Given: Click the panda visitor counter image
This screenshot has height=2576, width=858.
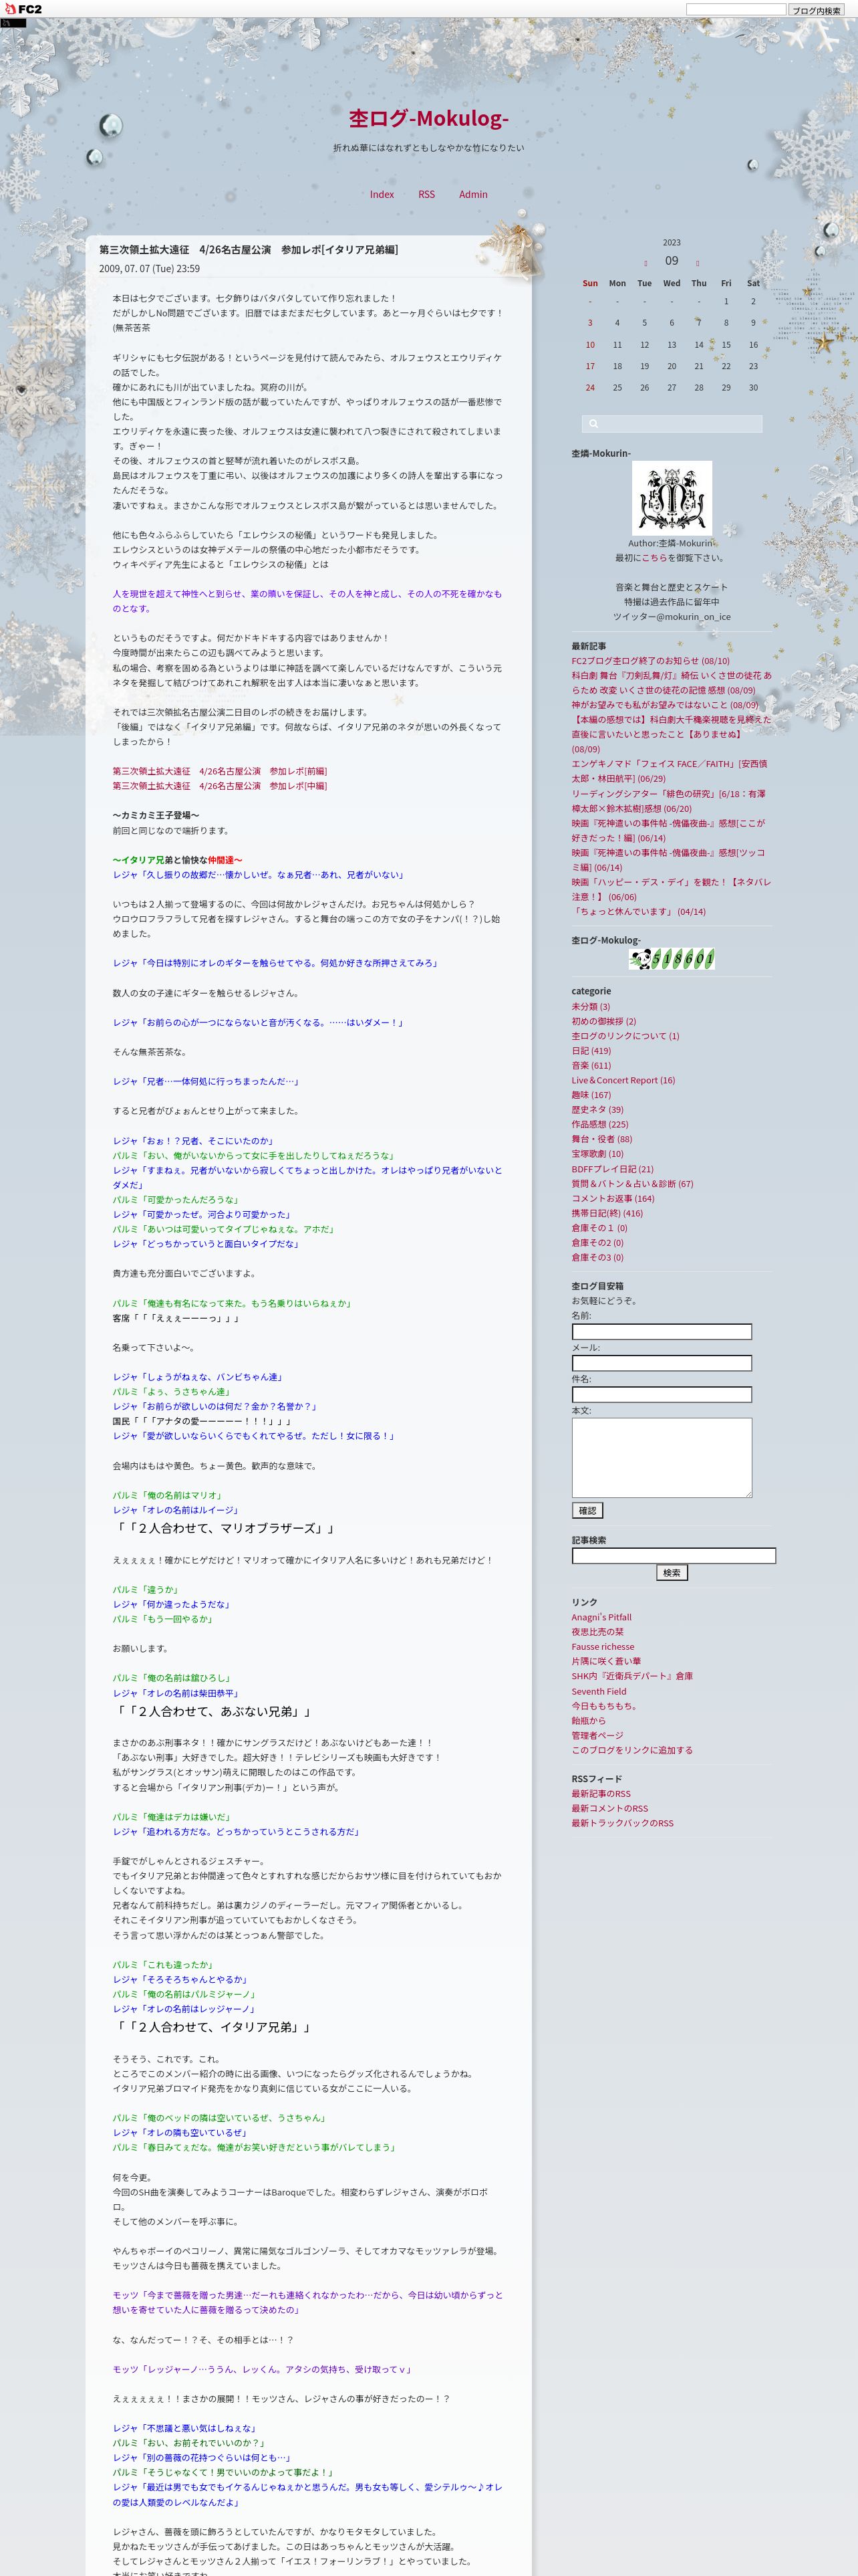Looking at the screenshot, I should (671, 959).
